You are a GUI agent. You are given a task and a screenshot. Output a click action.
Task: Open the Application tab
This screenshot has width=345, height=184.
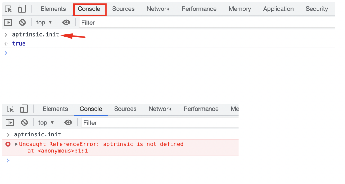tap(278, 9)
